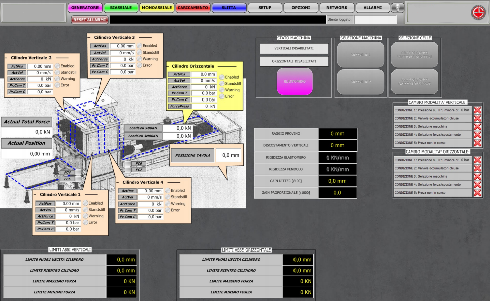Open the ALLARMI page
Screen dimensions: 490x301
click(373, 8)
